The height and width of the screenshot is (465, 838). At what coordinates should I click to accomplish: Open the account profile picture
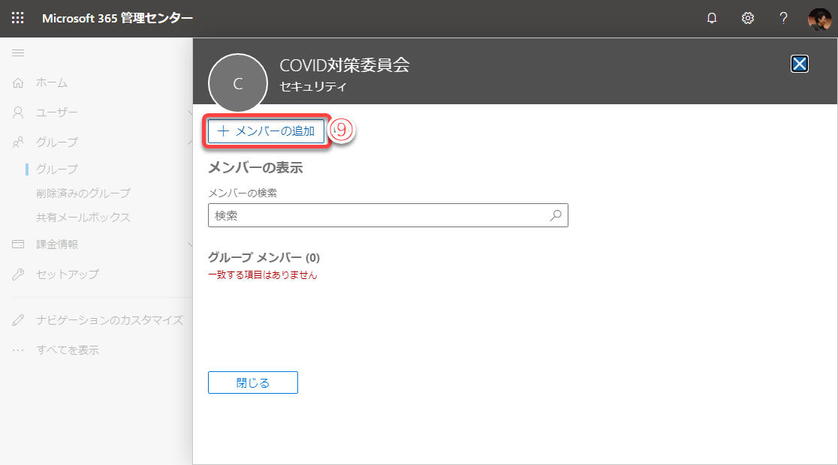pyautogui.click(x=819, y=19)
